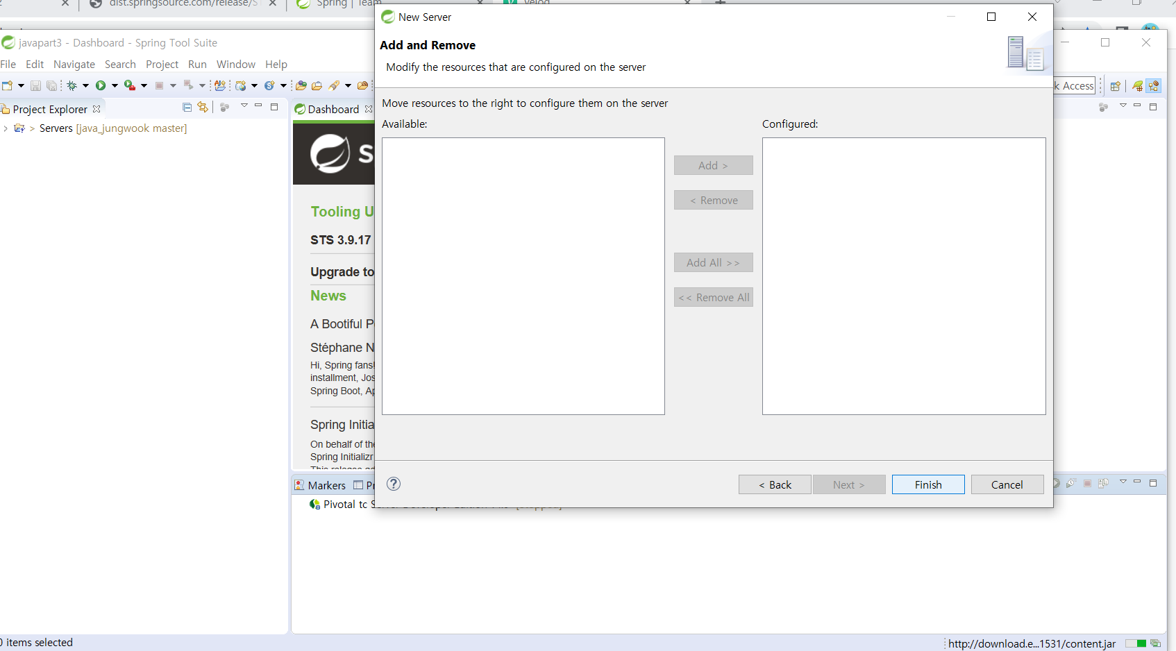Open the New wizard dropdown arrow
1176x651 pixels.
coord(21,85)
